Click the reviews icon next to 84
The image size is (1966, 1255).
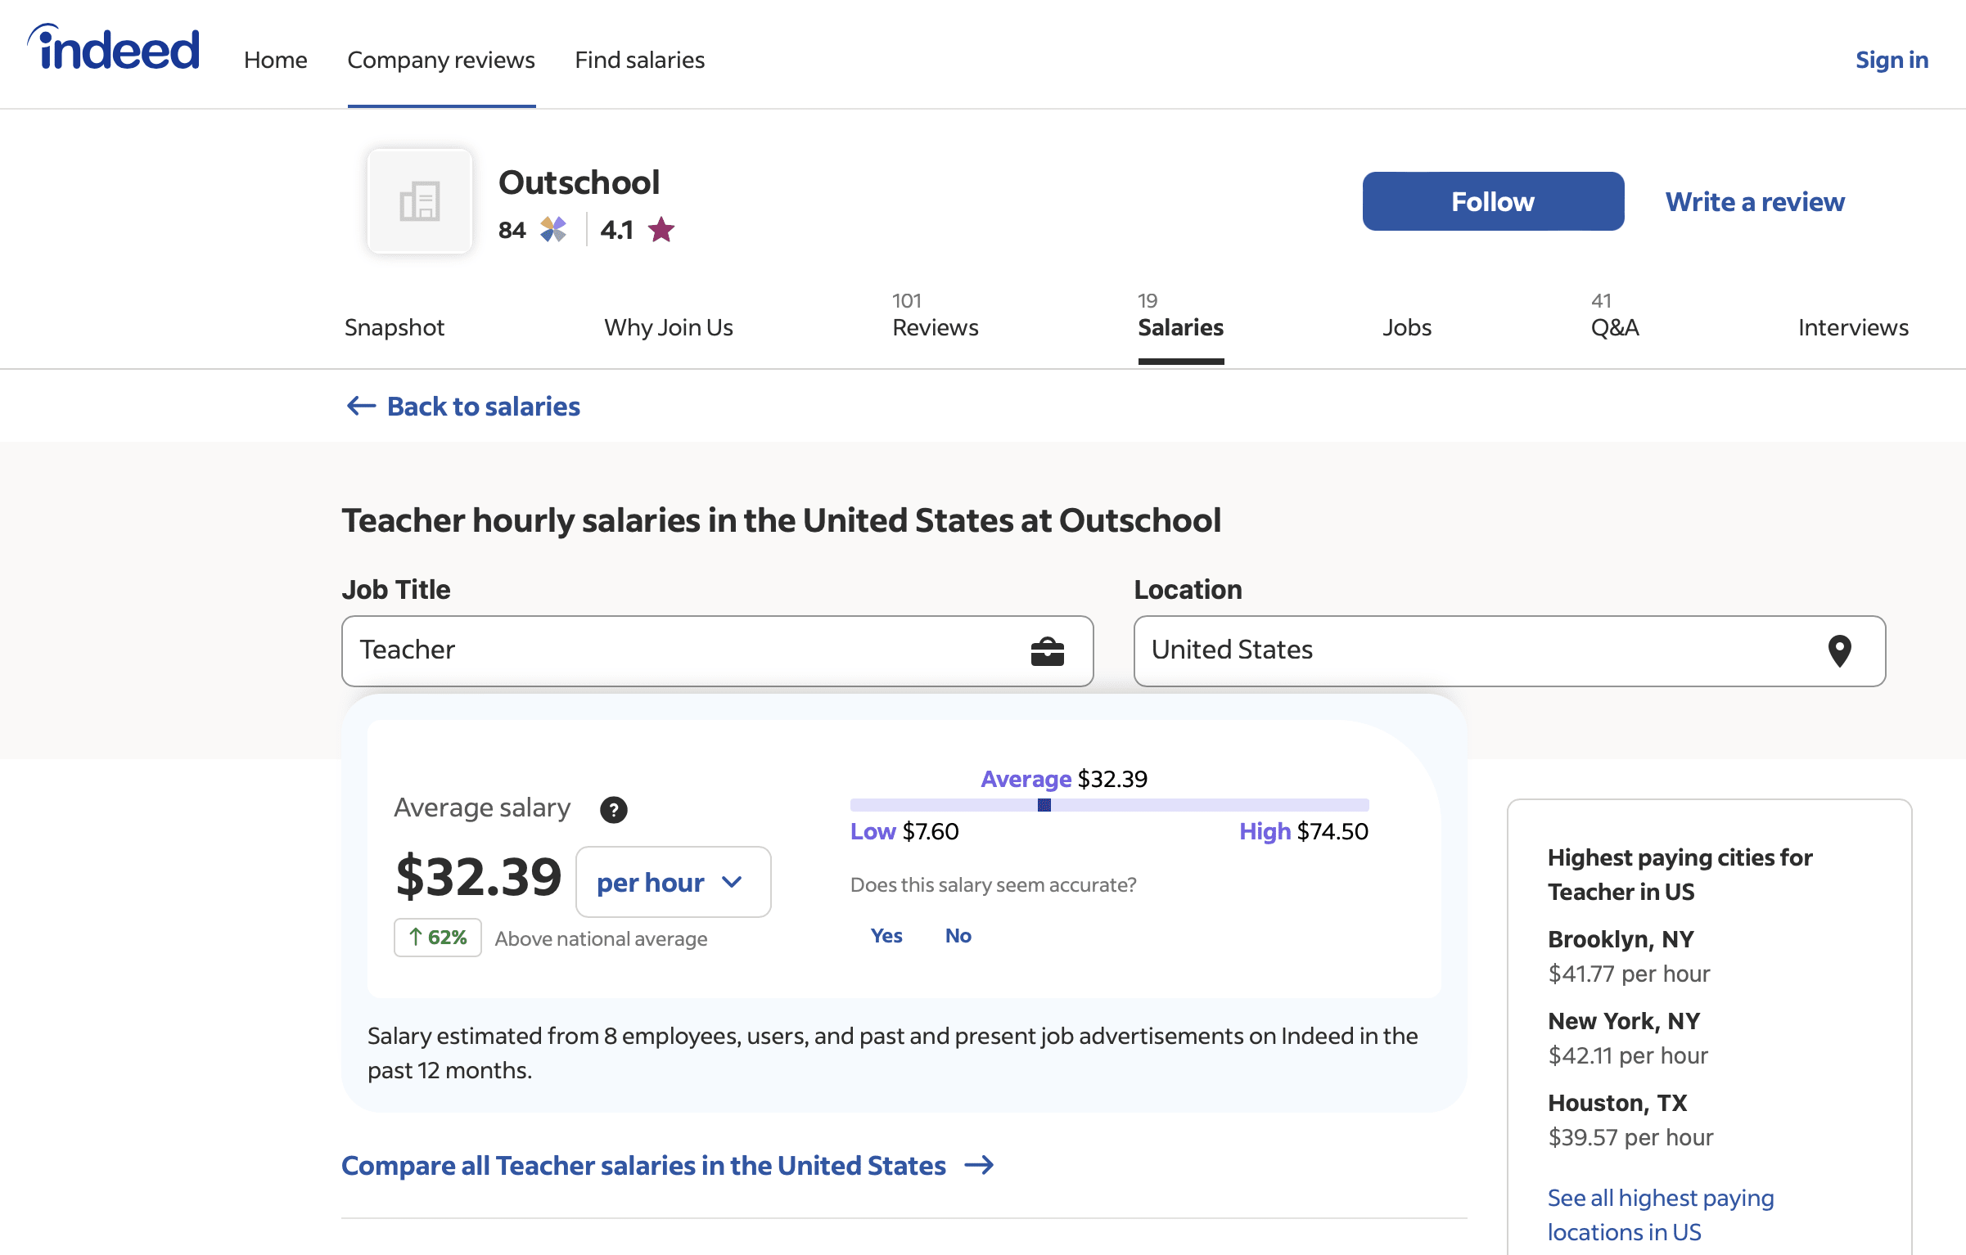point(552,230)
